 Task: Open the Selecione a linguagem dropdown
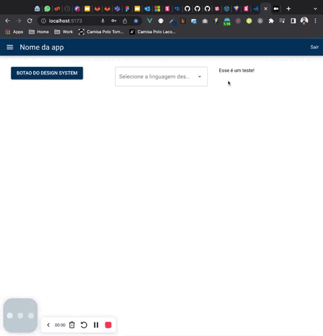coord(161,76)
